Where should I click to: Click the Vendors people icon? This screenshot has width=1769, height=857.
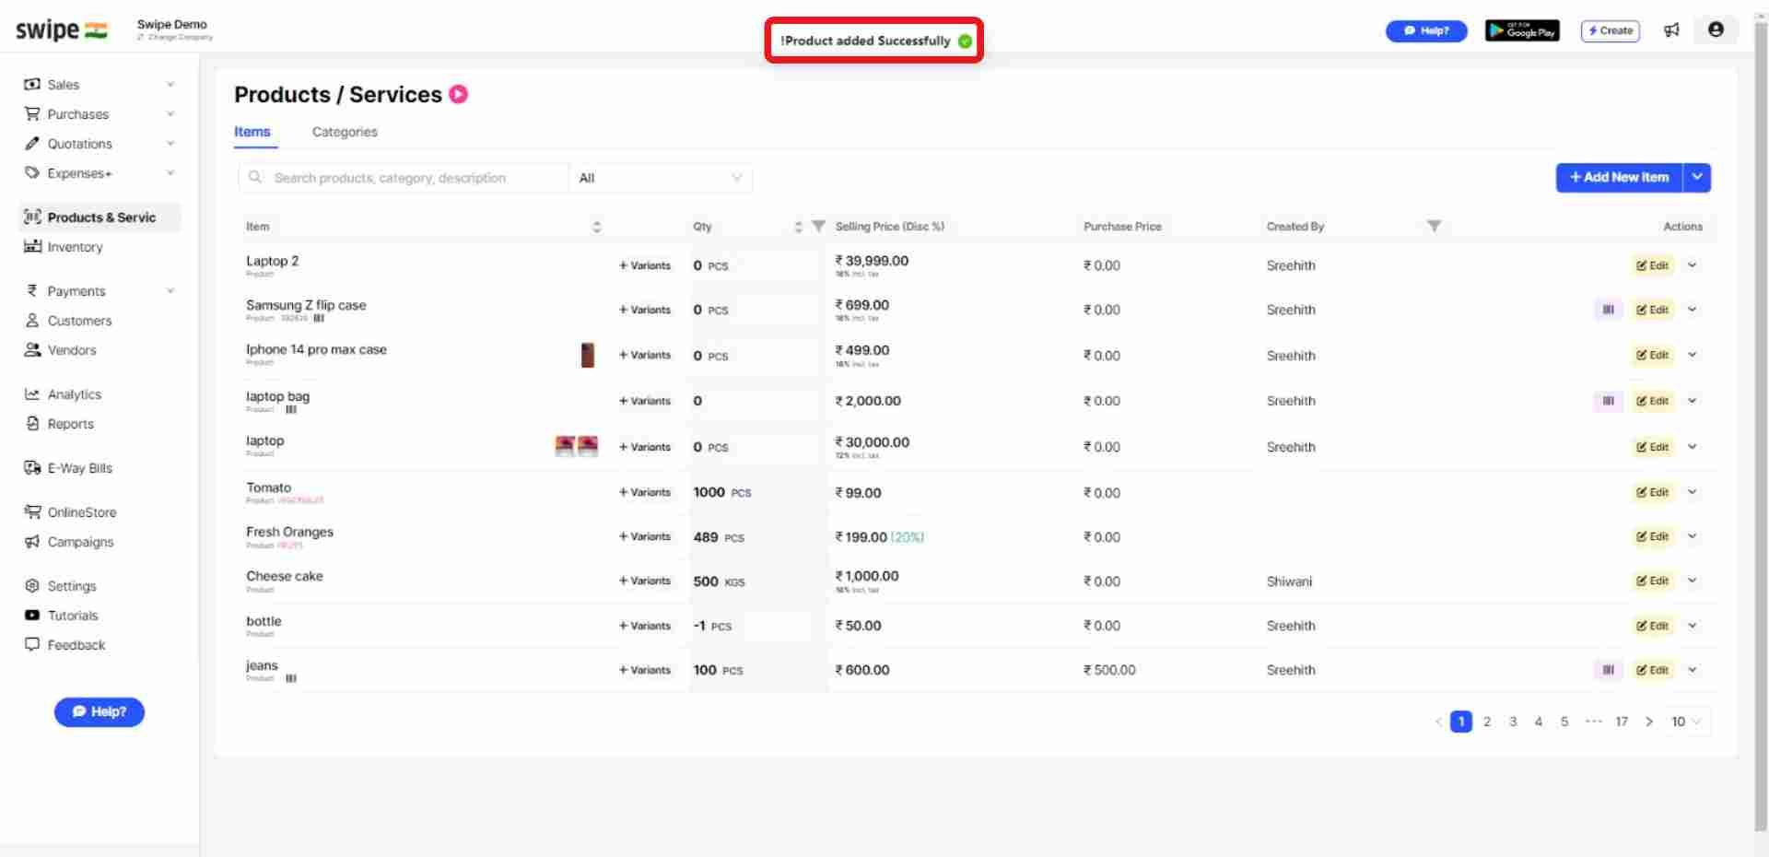coord(32,350)
